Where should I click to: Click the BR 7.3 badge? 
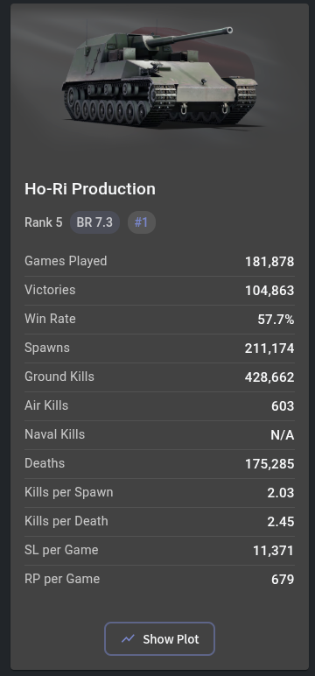pos(94,222)
